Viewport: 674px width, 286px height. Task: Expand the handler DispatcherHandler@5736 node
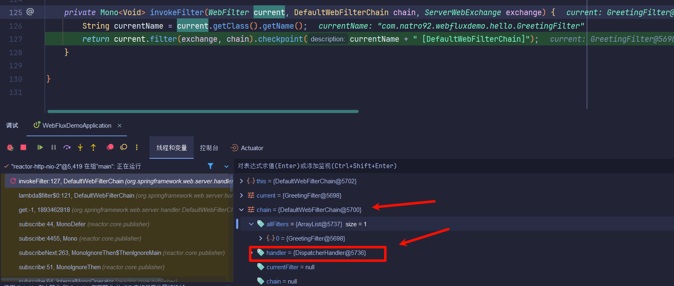251,252
